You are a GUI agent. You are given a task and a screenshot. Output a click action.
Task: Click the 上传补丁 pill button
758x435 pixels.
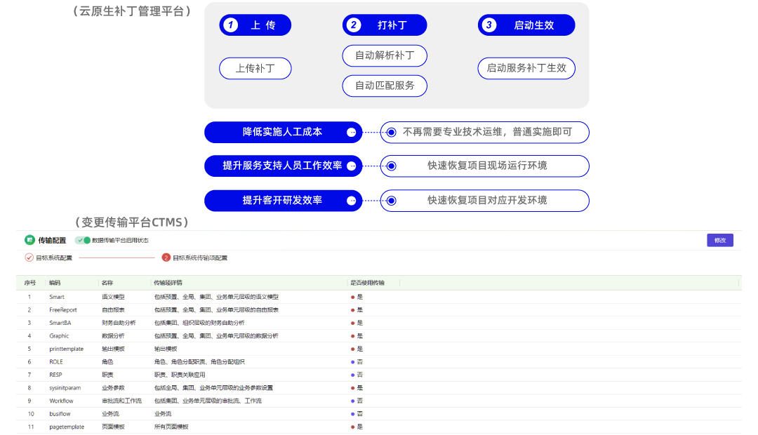(255, 69)
